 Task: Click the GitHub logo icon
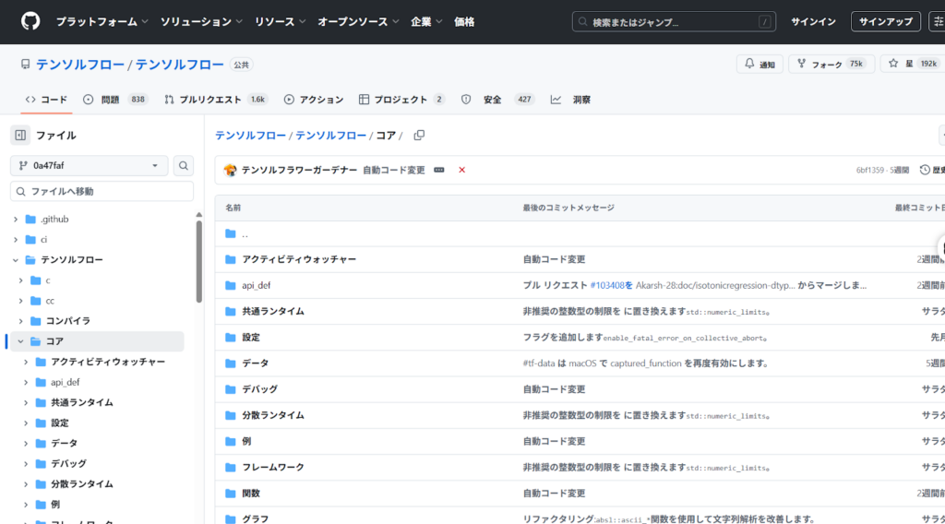click(30, 21)
